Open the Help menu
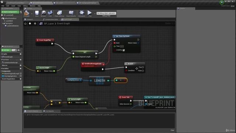Viewport: 236px width, 133px height. tap(39, 6)
